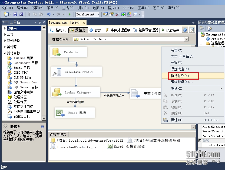The image size is (225, 170).
Task: Click the Redo toolbar icon
Action: point(58,14)
